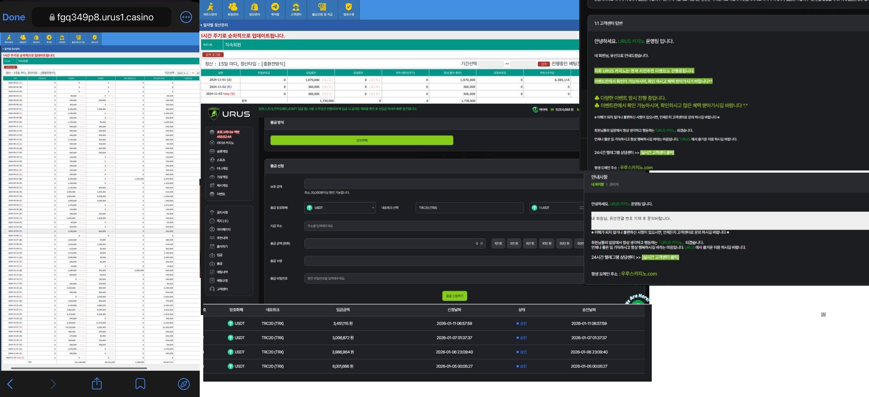Open 출석하기 calendar item in sidebar
The image size is (869, 397).
pos(222,246)
